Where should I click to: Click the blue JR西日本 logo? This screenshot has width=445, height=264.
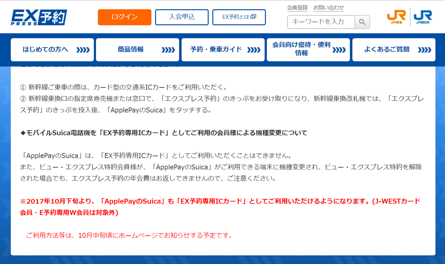(x=423, y=17)
